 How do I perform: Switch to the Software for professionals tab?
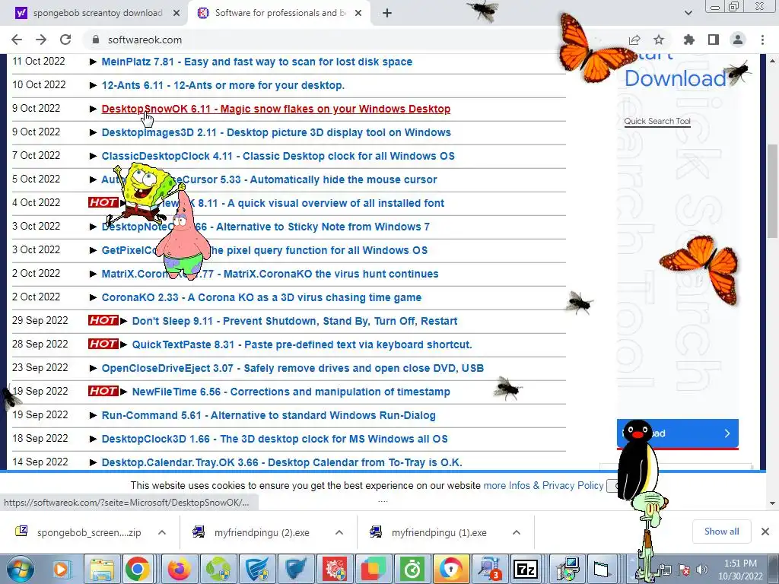[x=279, y=14]
